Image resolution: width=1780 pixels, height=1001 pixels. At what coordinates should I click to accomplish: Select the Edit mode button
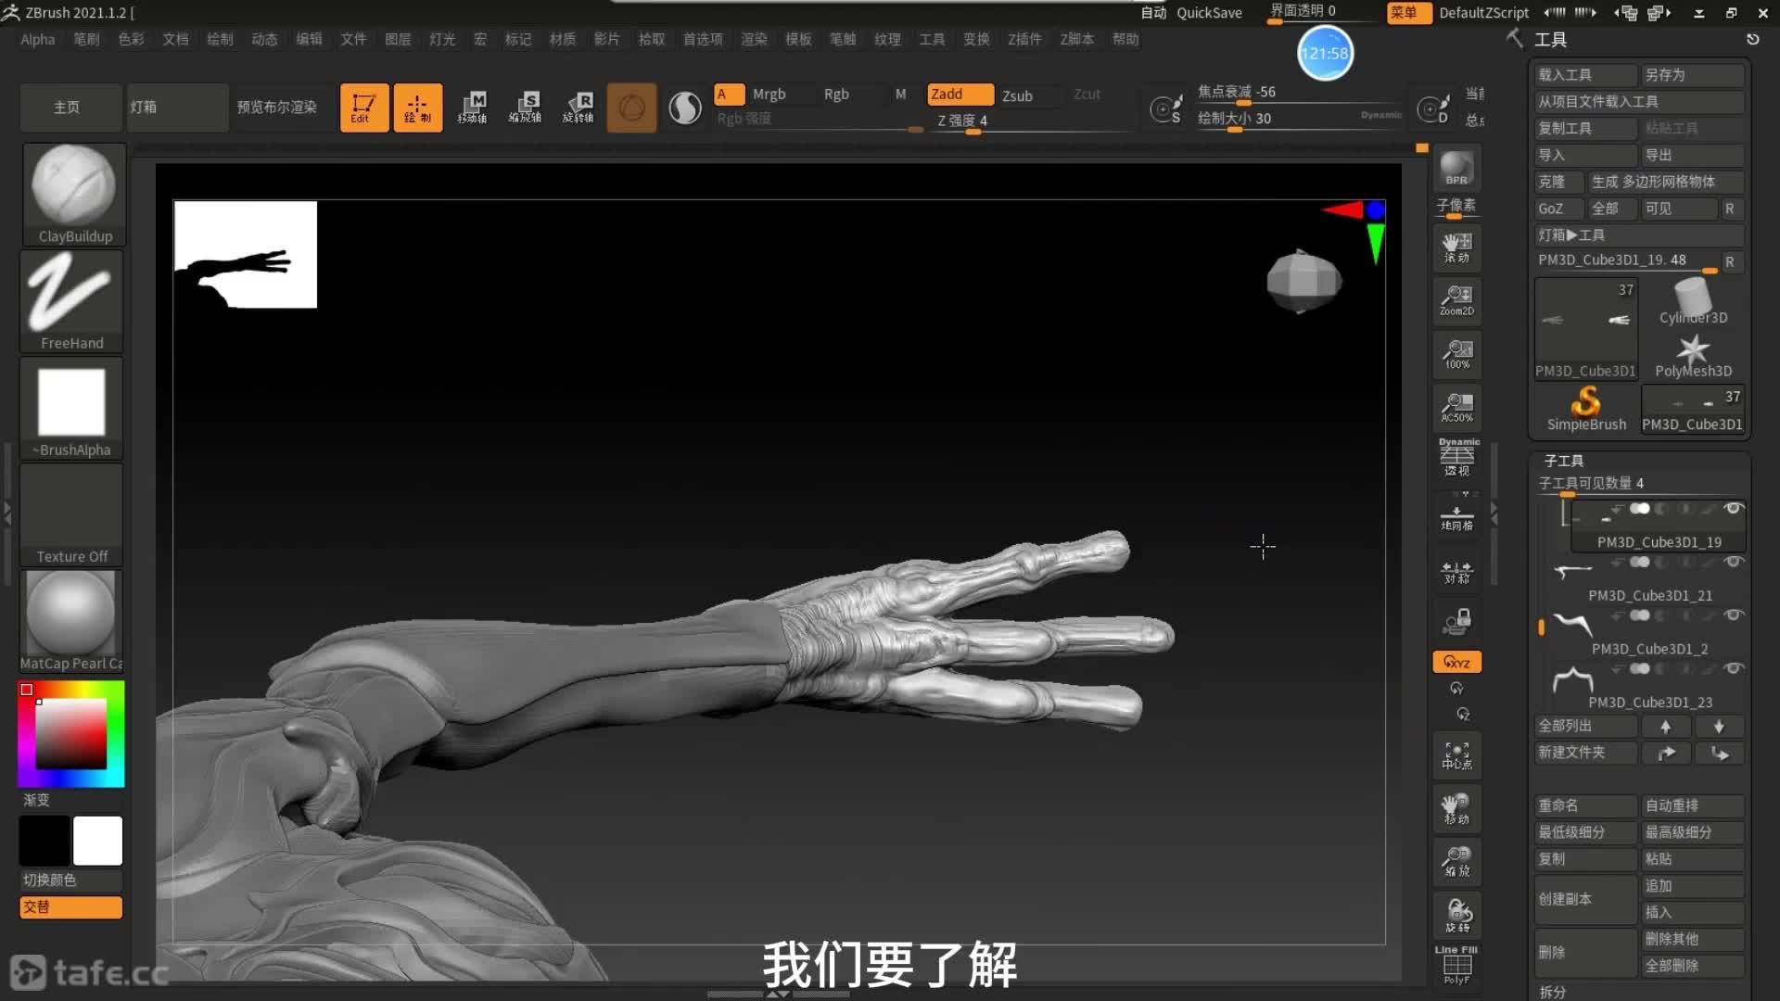[x=363, y=108]
